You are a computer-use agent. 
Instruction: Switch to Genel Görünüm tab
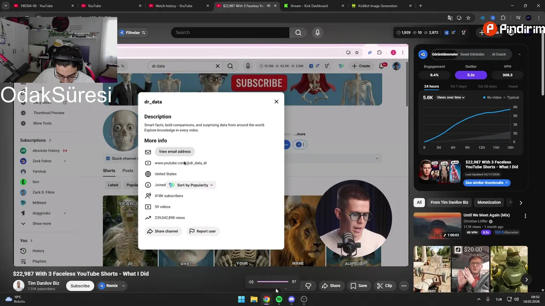472,54
